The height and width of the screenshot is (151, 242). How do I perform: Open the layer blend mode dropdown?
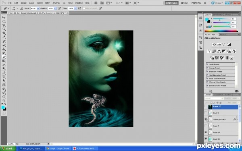[214, 98]
